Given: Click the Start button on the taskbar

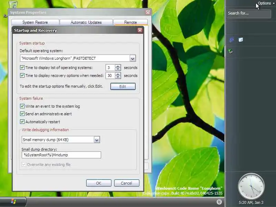Looking at the screenshot, I should (13, 202).
